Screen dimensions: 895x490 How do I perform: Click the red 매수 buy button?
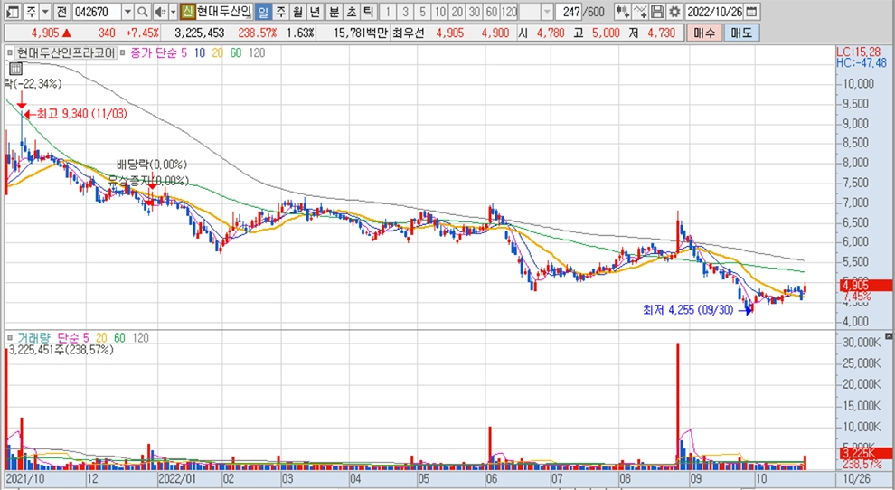pyautogui.click(x=703, y=33)
